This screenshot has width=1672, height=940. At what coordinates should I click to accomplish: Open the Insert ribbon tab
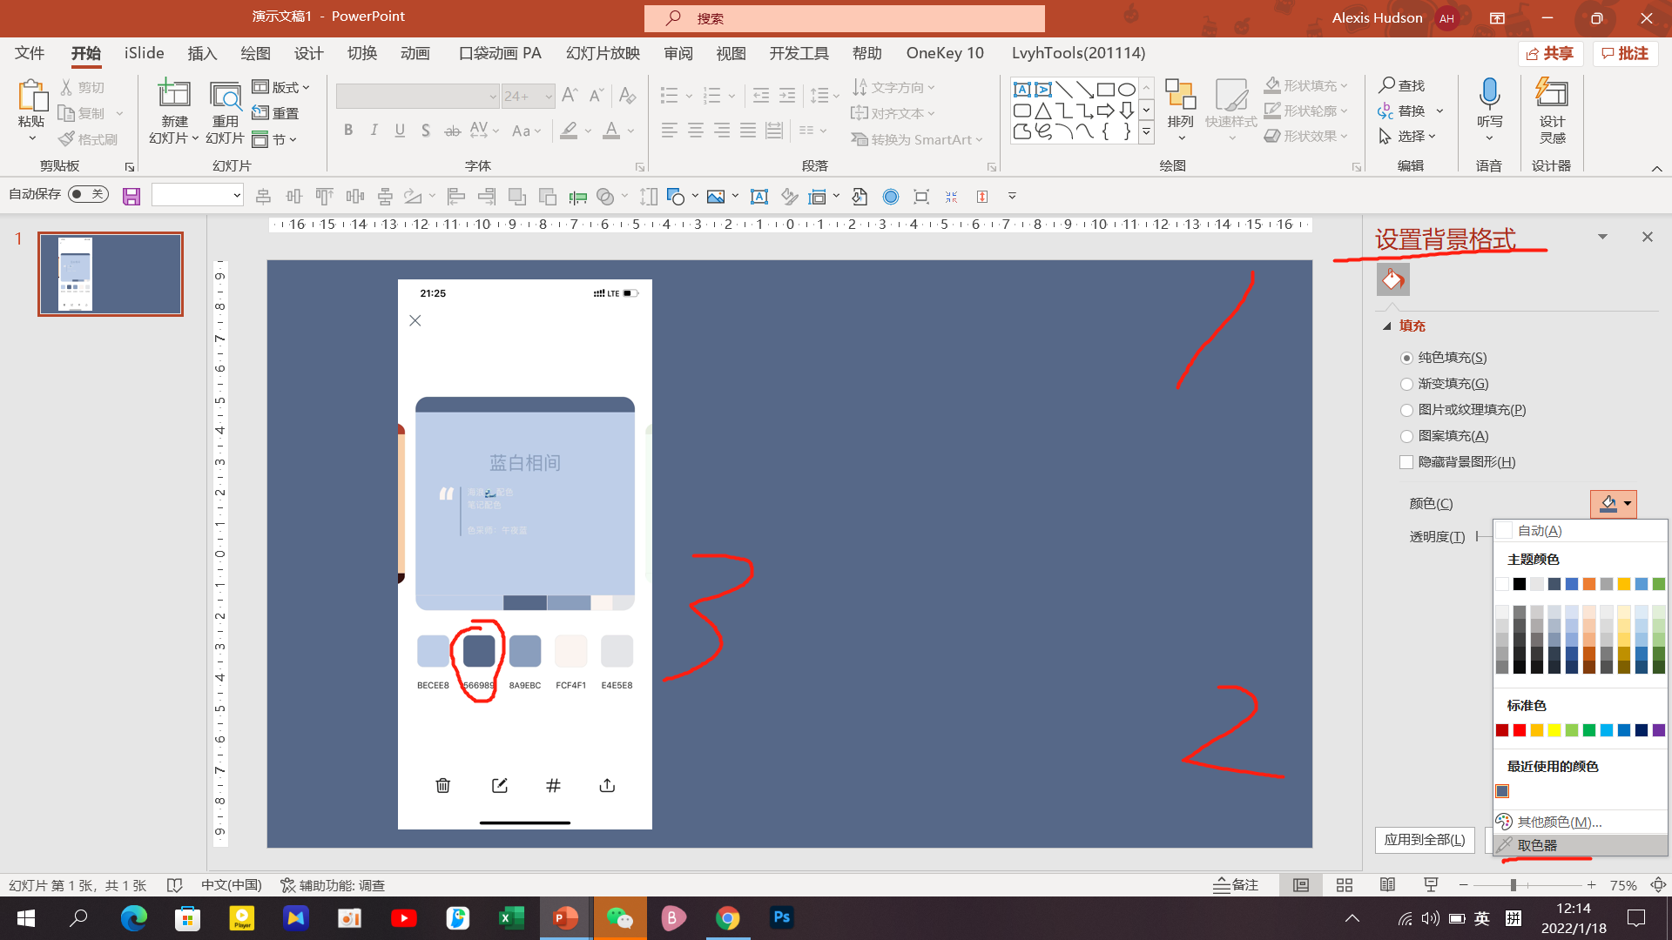202,53
